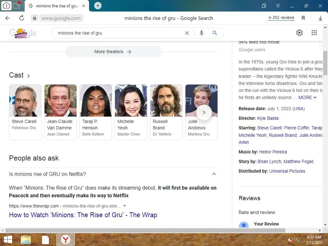Advance the cast carousel with next arrow
This screenshot has width=328, height=246.
pyautogui.click(x=204, y=112)
